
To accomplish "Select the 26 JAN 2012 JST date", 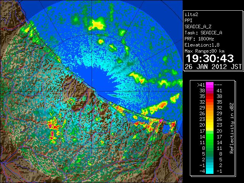I will 213,67.
